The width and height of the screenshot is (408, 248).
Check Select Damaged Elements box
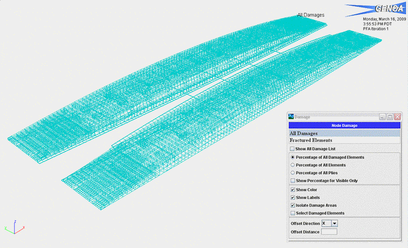point(292,213)
